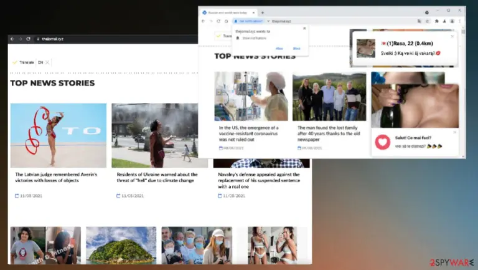
Task: Expand the get notifications chip
Action: [248, 21]
